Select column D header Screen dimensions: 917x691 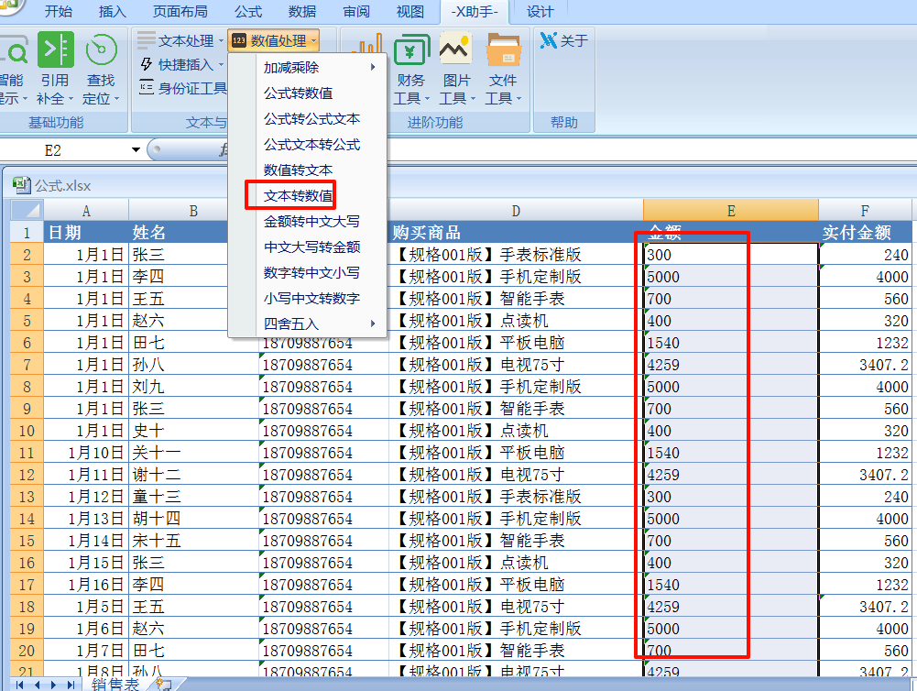tap(515, 211)
